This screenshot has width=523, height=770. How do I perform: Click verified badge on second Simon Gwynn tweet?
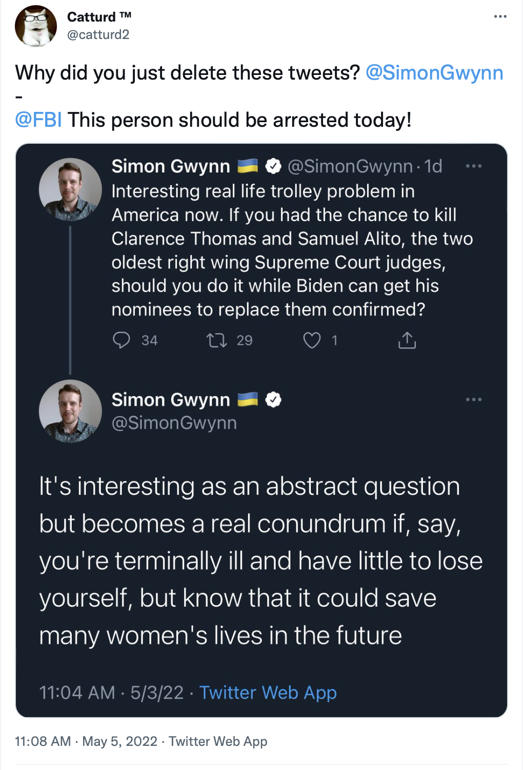point(273,399)
